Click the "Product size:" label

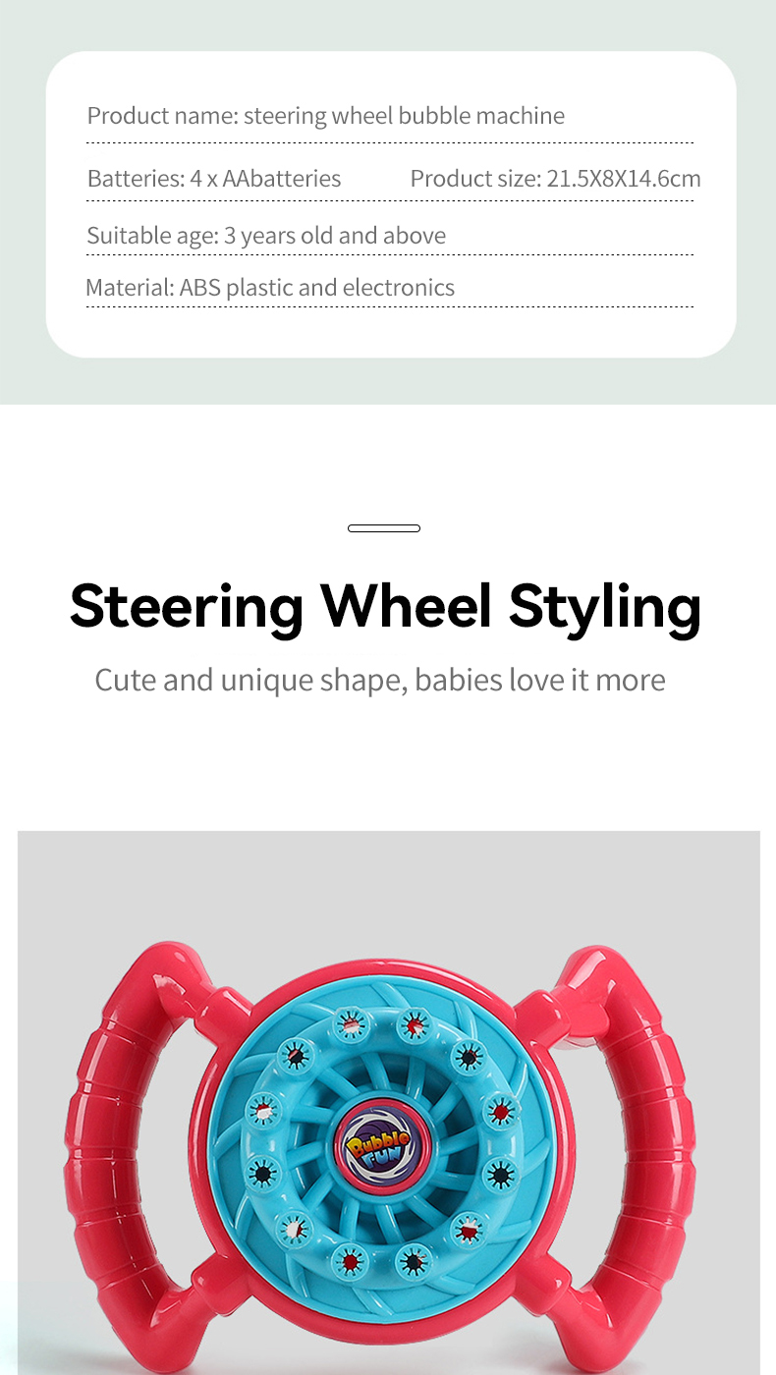pyautogui.click(x=475, y=179)
